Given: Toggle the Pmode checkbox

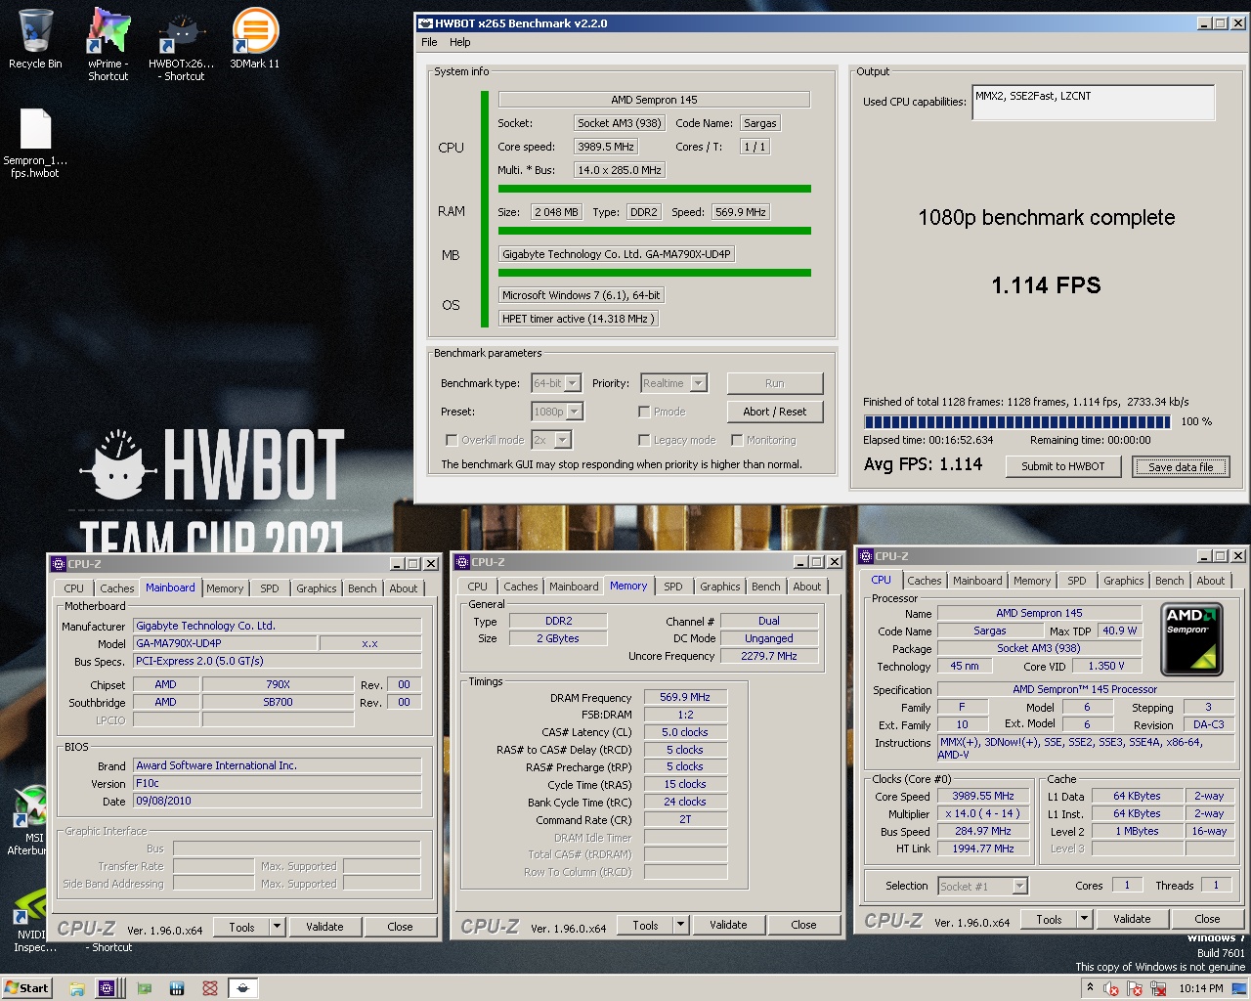Looking at the screenshot, I should 644,412.
